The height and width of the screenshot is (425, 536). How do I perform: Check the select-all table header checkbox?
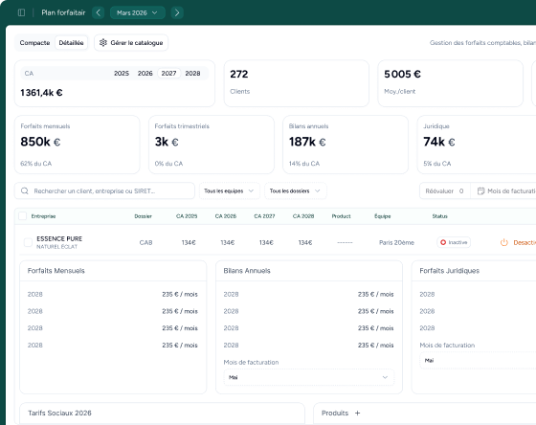coord(23,216)
